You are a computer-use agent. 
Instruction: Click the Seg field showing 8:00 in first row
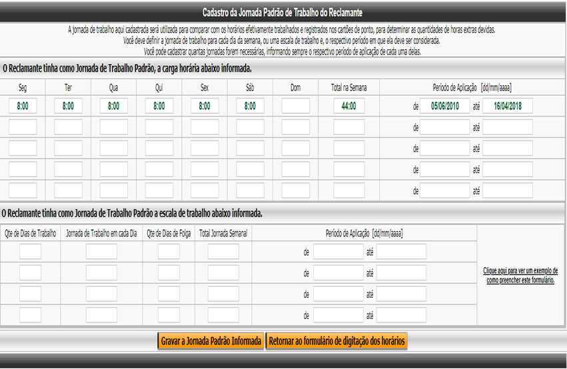[23, 106]
